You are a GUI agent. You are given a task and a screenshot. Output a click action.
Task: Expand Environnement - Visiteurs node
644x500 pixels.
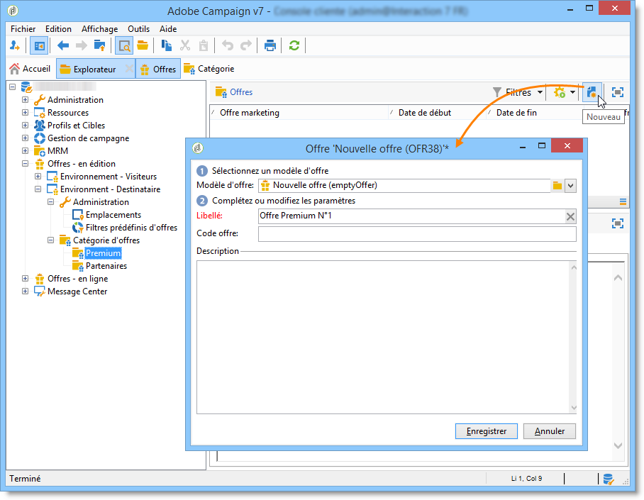[38, 177]
